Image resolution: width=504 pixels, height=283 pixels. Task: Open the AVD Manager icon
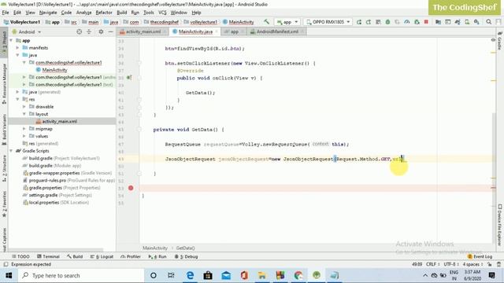tap(467, 22)
